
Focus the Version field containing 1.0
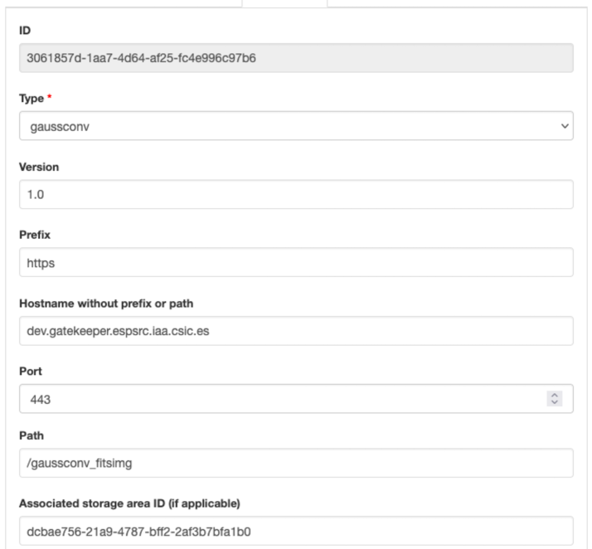pos(295,195)
